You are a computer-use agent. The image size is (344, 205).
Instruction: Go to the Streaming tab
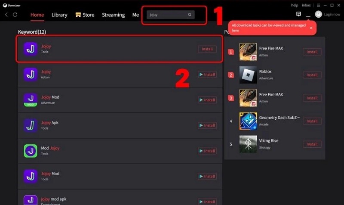(113, 15)
